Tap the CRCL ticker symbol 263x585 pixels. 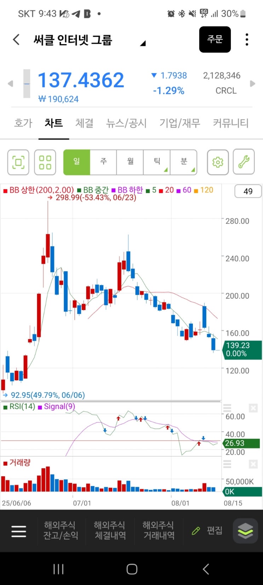[226, 91]
